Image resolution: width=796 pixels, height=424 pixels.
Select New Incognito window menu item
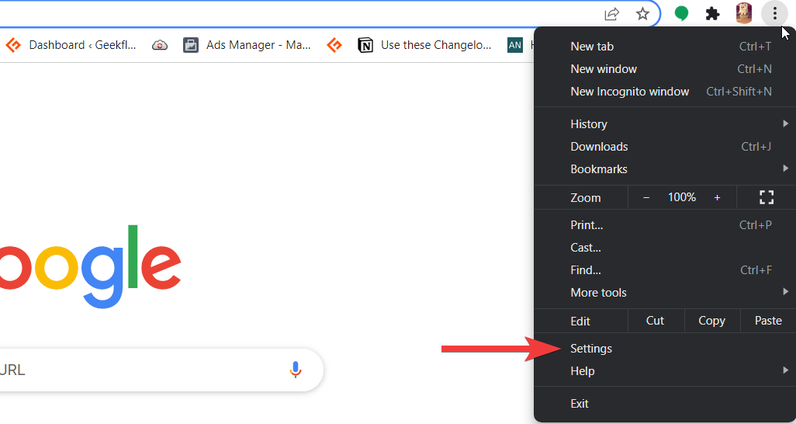tap(629, 92)
